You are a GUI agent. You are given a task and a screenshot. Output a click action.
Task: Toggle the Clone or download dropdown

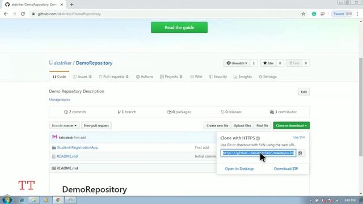pos(291,126)
